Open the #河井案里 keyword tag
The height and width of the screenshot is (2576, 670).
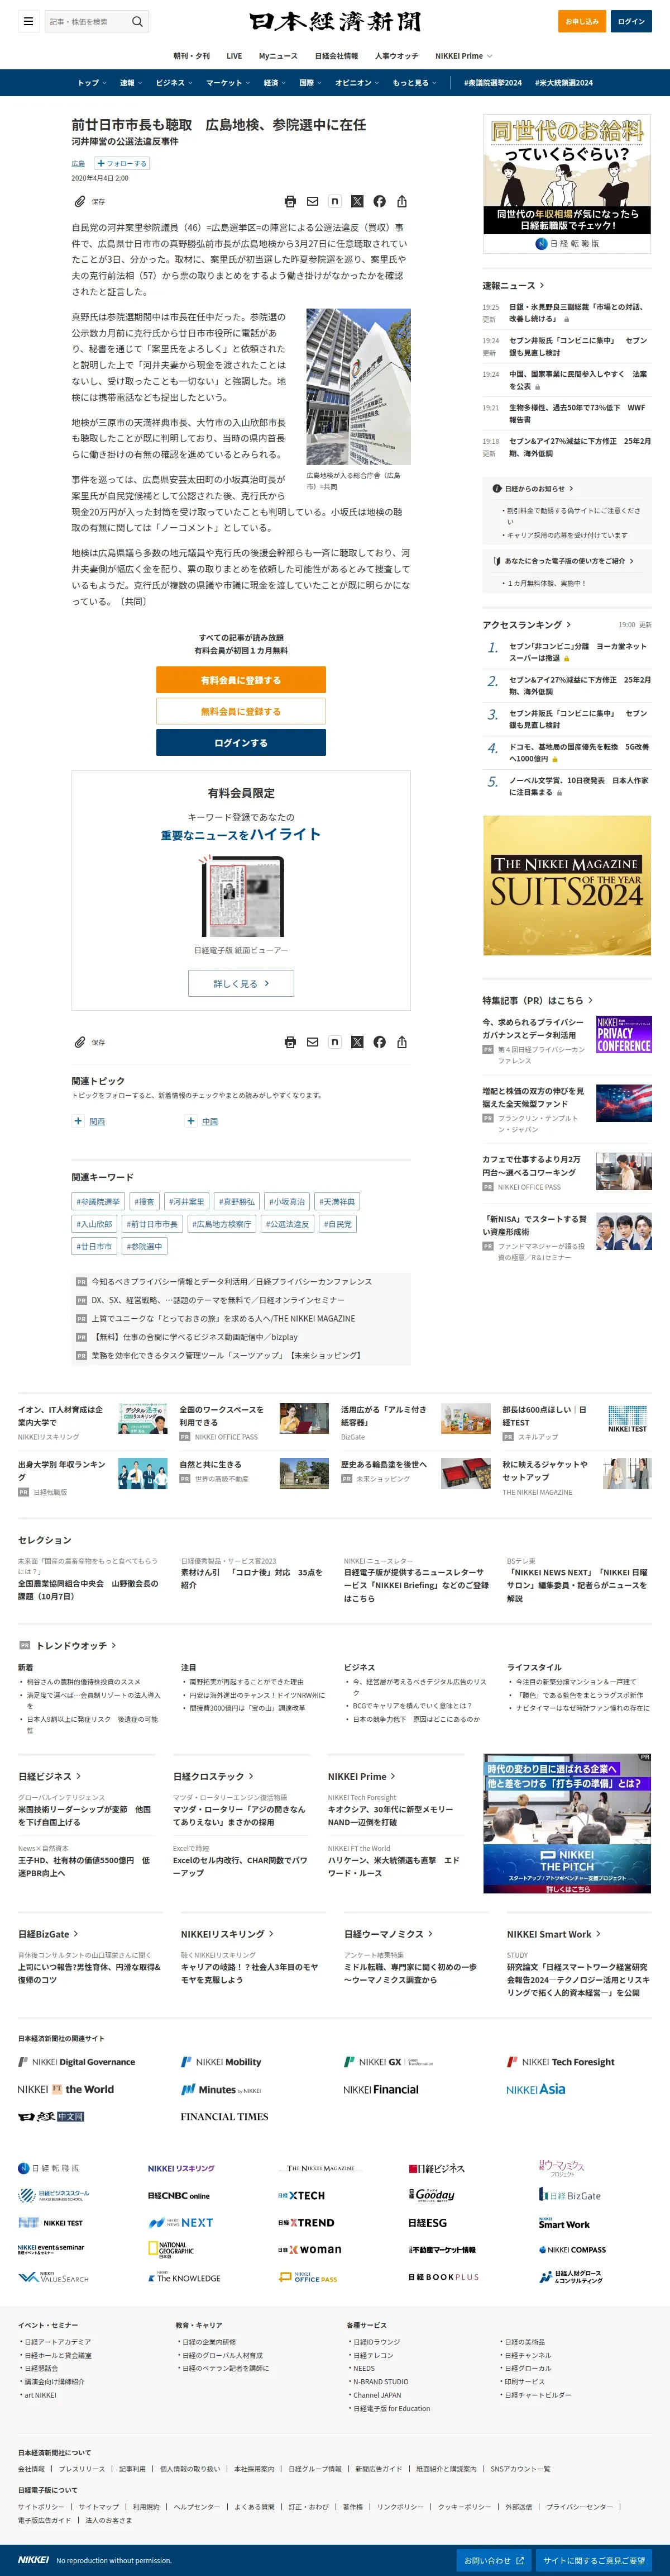[186, 1202]
